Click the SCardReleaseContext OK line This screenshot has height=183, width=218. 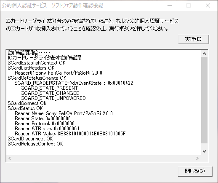pyautogui.click(x=35, y=144)
